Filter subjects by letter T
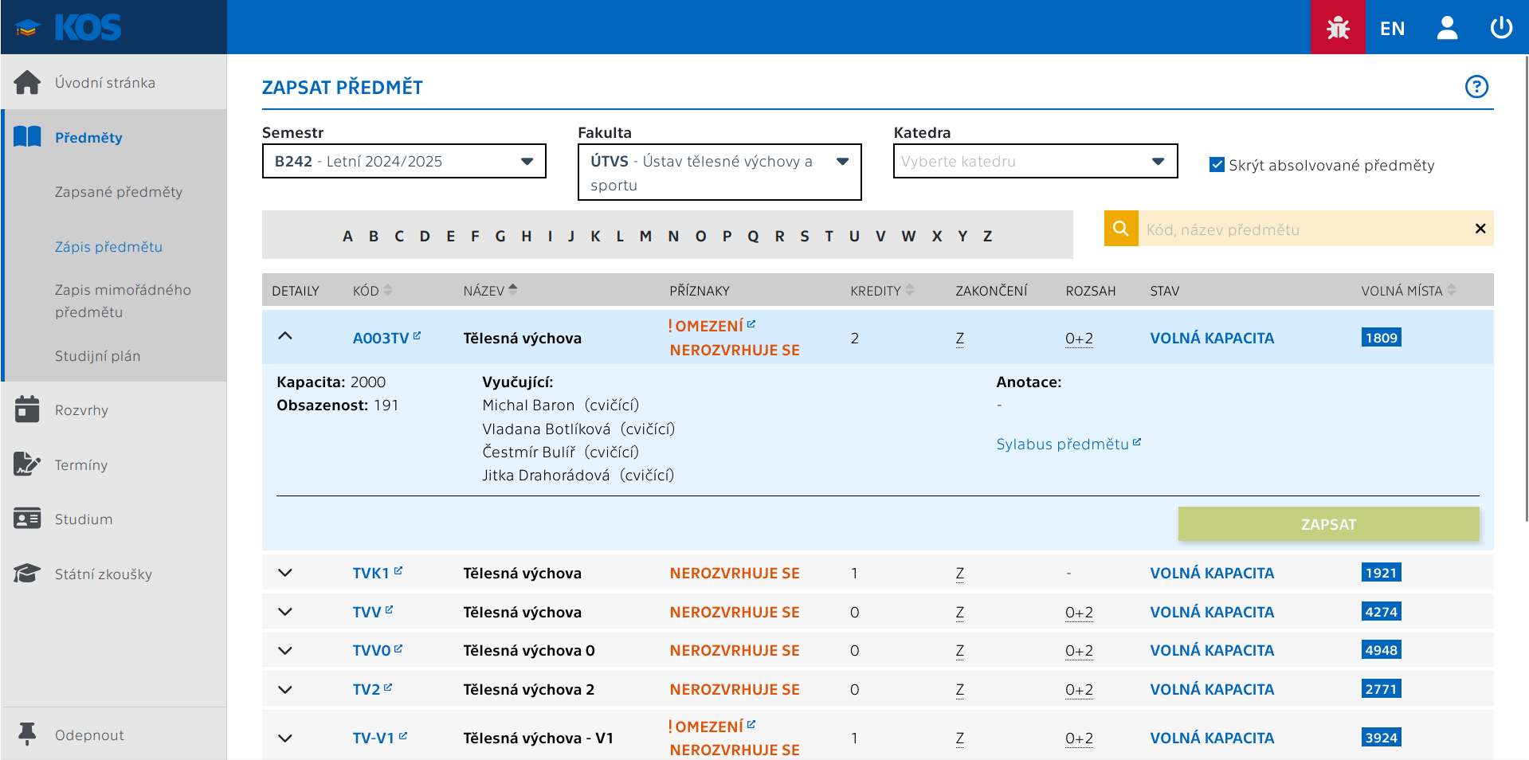1529x760 pixels. [829, 236]
